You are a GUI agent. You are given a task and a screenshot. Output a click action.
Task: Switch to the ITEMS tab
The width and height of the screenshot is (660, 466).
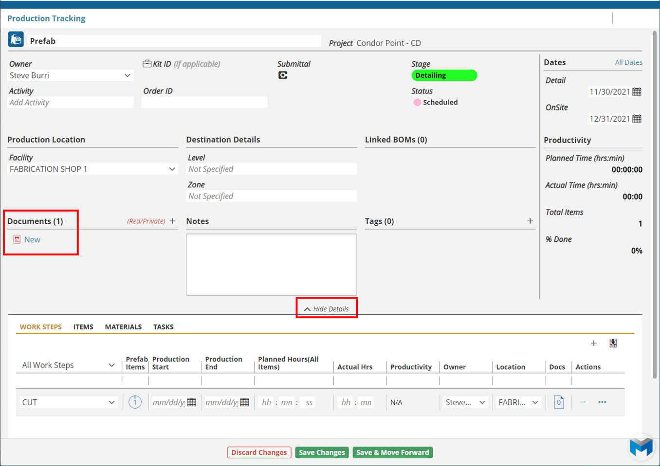pos(83,327)
